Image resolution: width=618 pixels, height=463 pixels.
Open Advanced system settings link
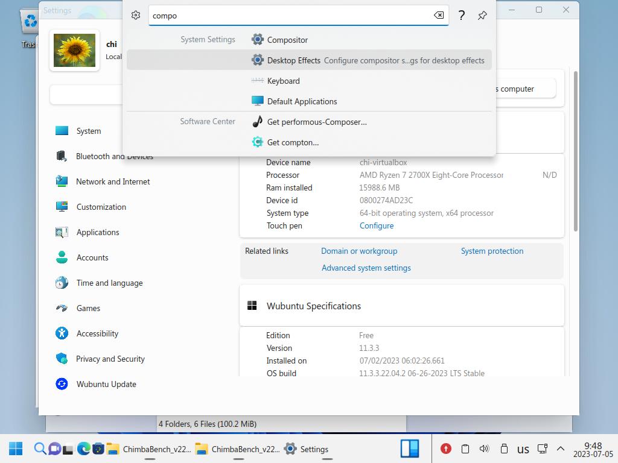coord(366,268)
